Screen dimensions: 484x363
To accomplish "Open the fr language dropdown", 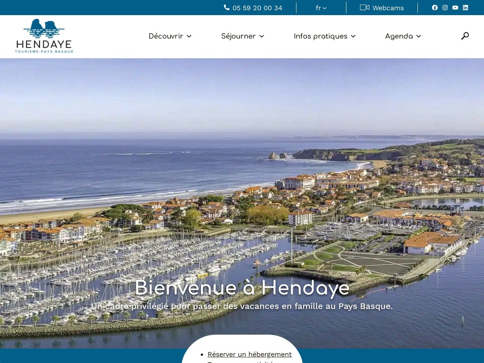I will pyautogui.click(x=321, y=8).
